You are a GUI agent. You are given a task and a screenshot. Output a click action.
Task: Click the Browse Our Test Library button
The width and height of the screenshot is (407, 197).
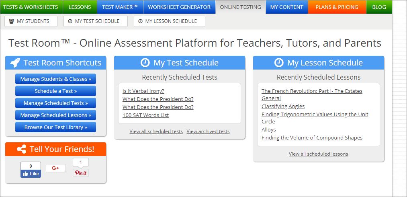[x=55, y=127]
